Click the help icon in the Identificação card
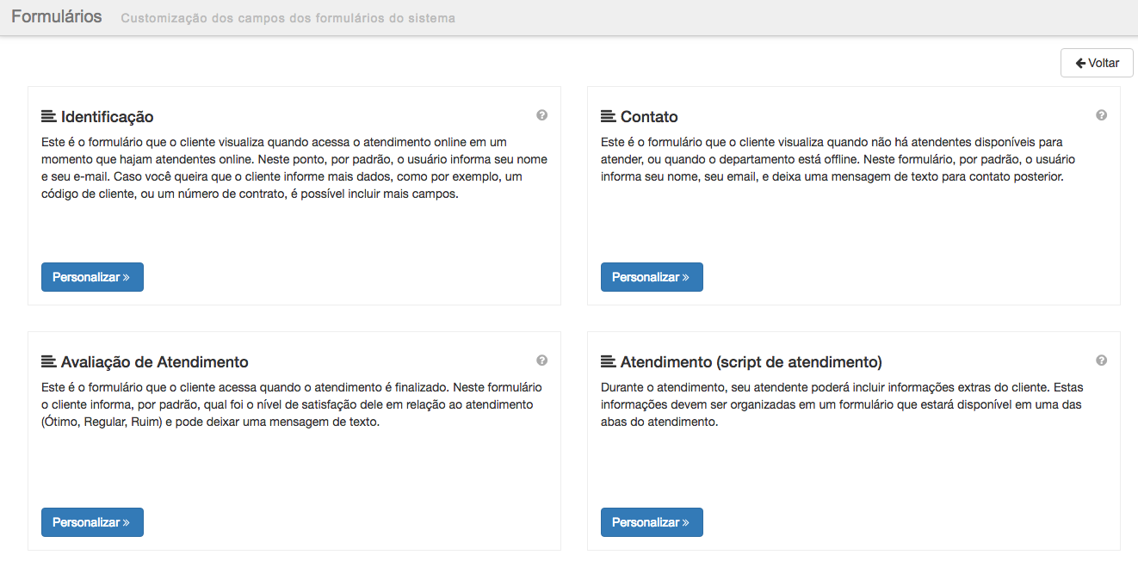This screenshot has height=561, width=1138. point(541,115)
